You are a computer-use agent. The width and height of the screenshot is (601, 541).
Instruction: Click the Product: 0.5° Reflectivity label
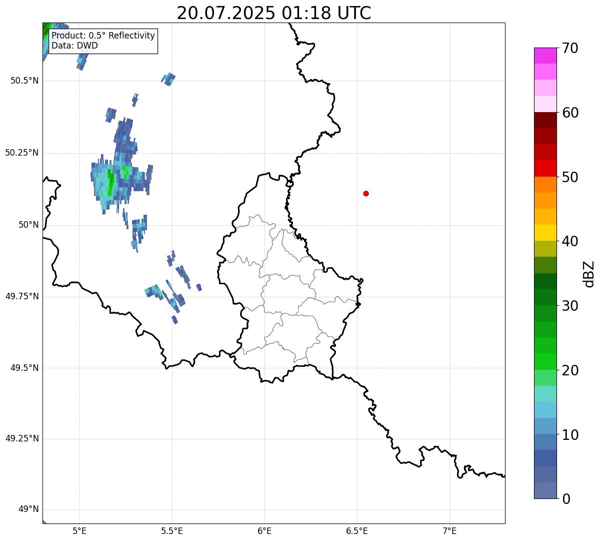[103, 36]
